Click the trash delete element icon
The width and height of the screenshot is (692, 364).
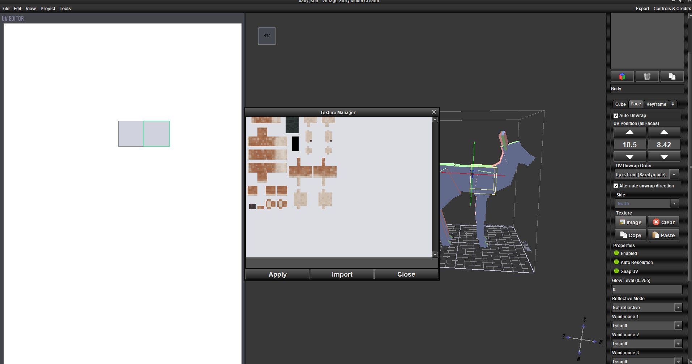pyautogui.click(x=647, y=77)
